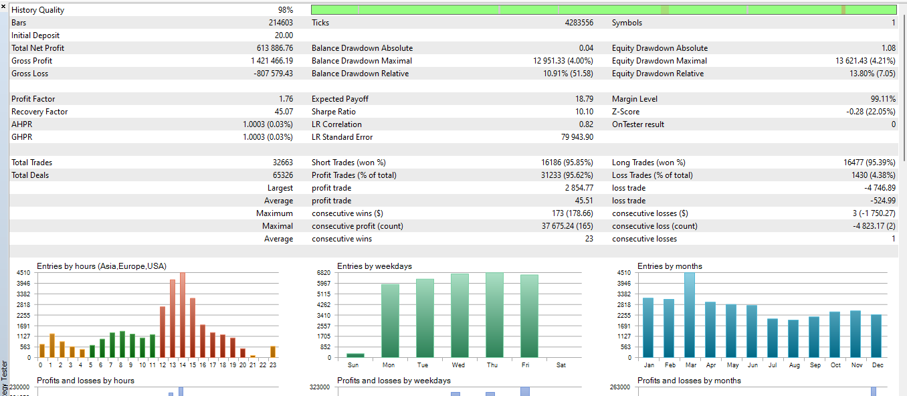Screen dimensions: 907x396
Task: Select the Total Trades count
Action: pyautogui.click(x=281, y=162)
